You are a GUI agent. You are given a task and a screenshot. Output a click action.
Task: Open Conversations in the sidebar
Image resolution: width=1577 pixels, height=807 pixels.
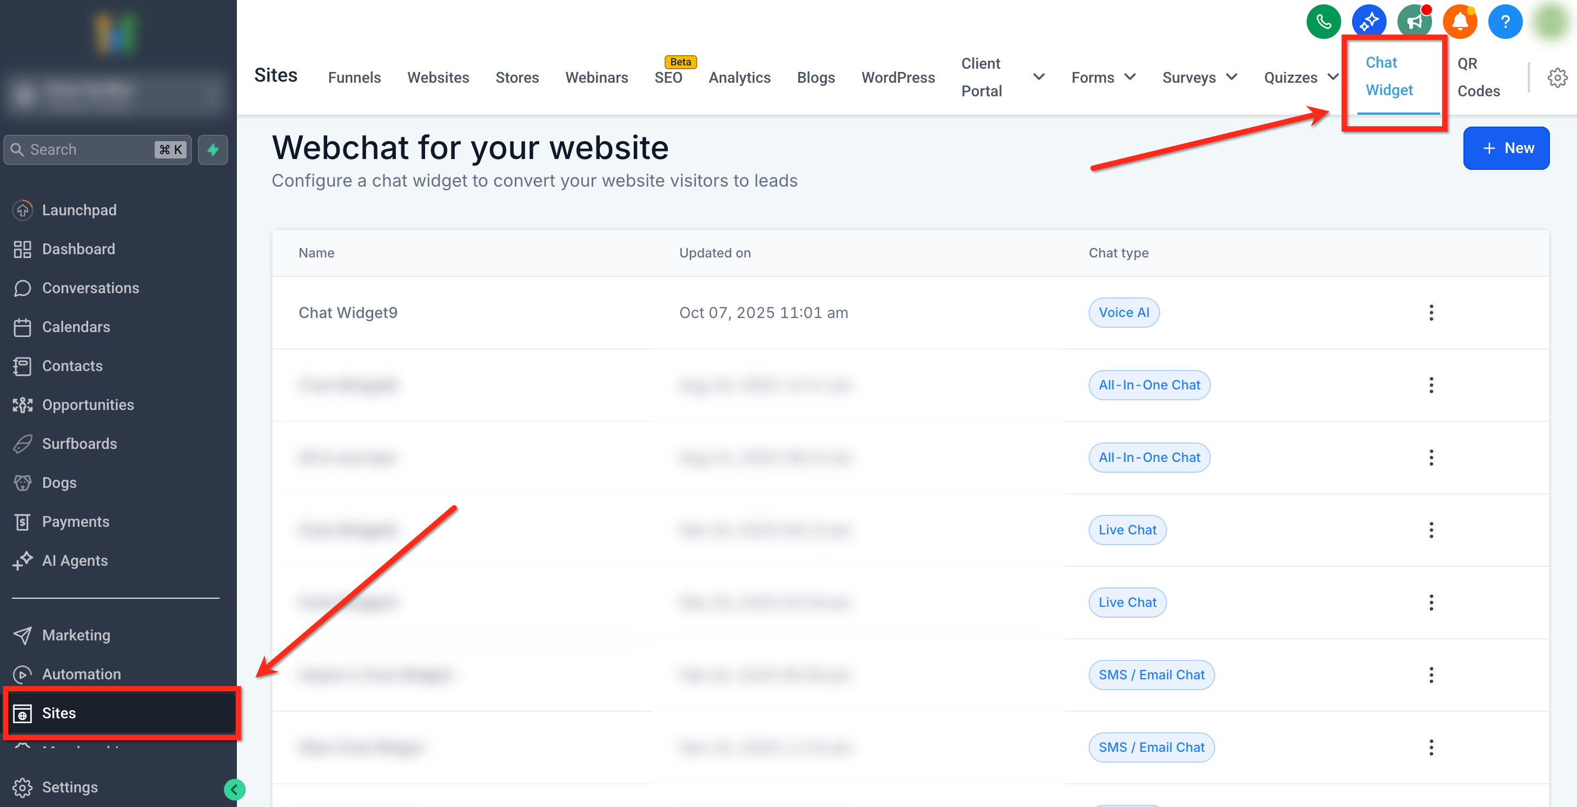click(x=90, y=288)
